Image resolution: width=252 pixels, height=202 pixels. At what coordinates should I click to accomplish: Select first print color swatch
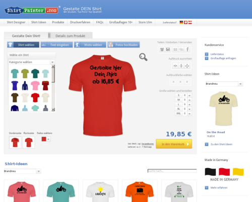click(x=173, y=82)
